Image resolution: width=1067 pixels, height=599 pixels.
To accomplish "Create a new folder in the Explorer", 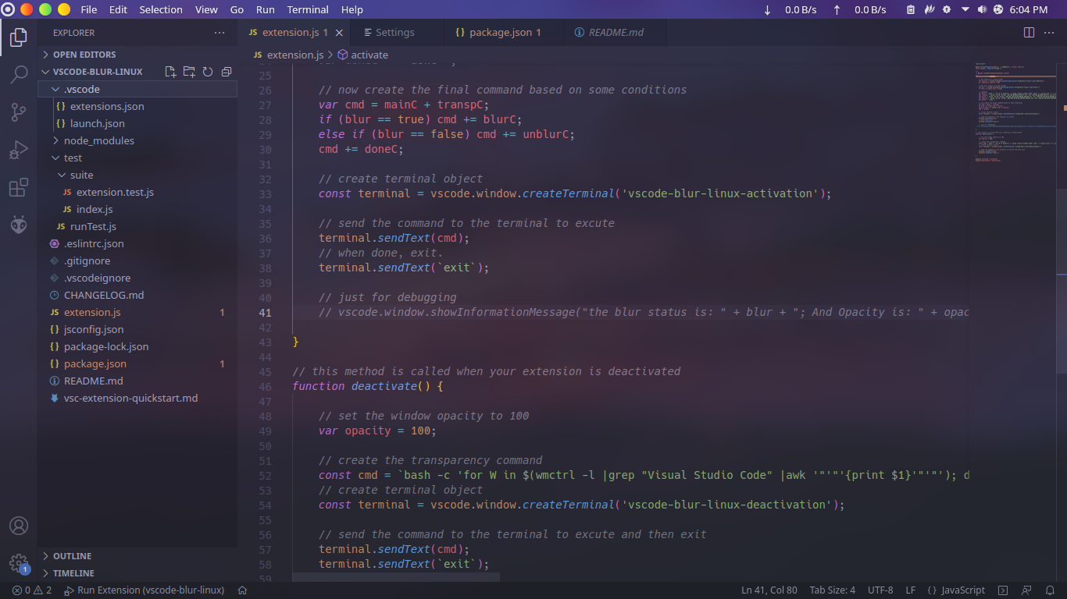I will pos(189,71).
